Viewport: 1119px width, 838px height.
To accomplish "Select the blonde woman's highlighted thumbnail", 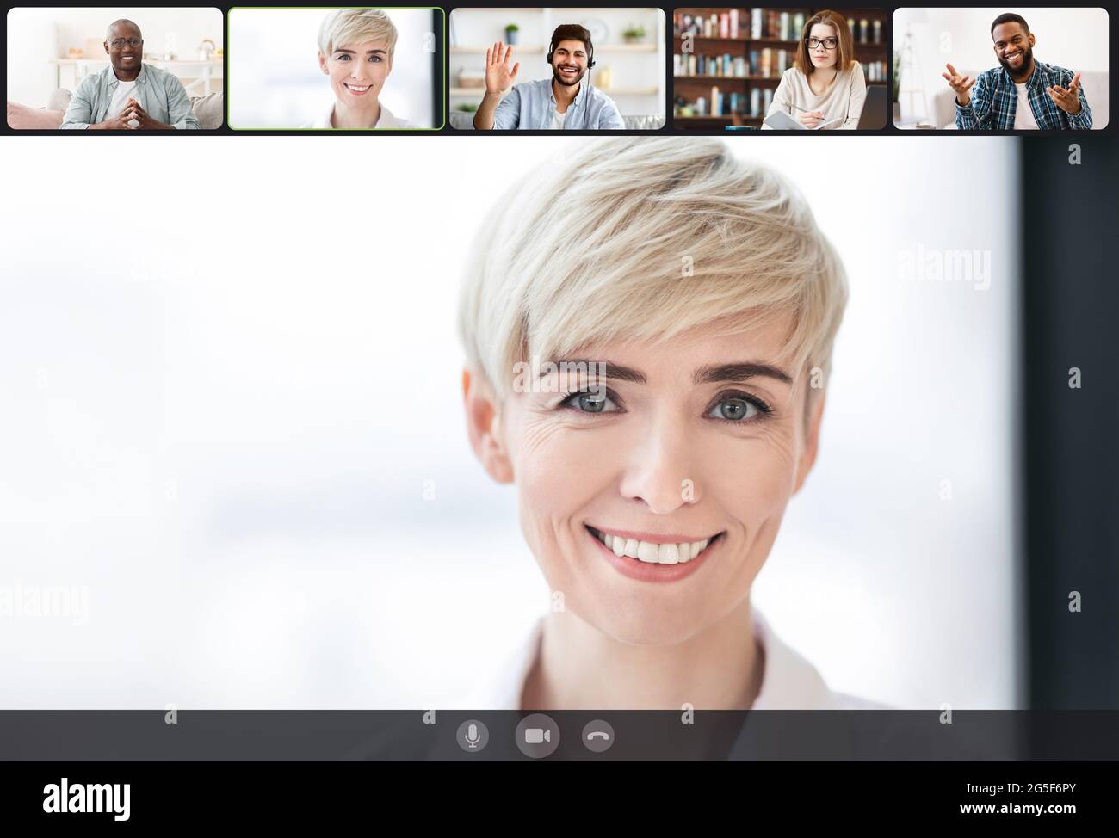I will click(337, 69).
